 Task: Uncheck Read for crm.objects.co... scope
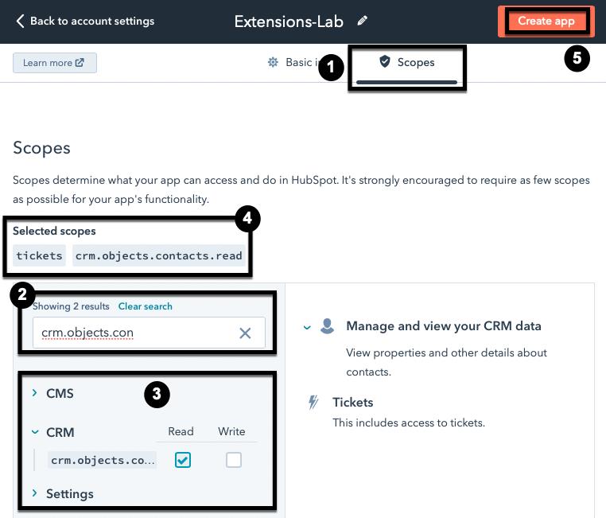[x=183, y=460]
